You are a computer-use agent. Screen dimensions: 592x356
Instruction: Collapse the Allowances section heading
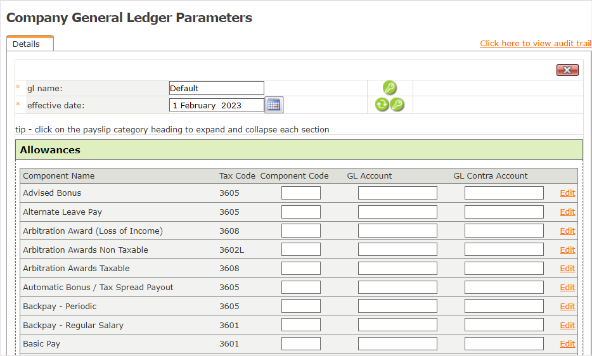(51, 150)
